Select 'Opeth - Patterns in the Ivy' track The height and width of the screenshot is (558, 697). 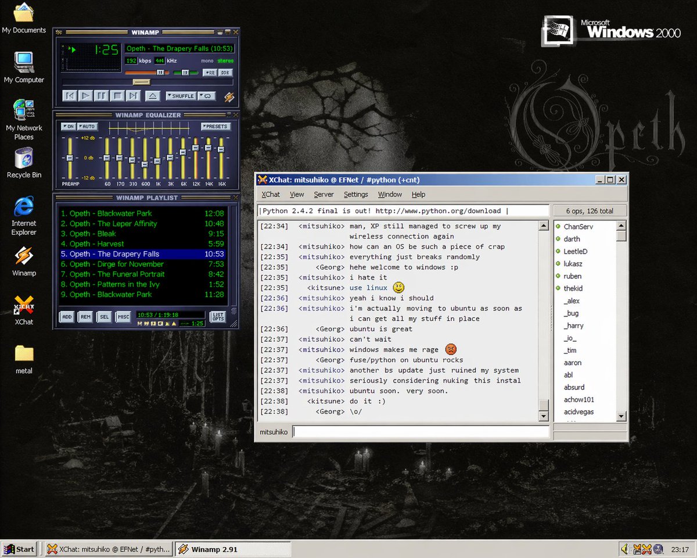click(x=142, y=284)
